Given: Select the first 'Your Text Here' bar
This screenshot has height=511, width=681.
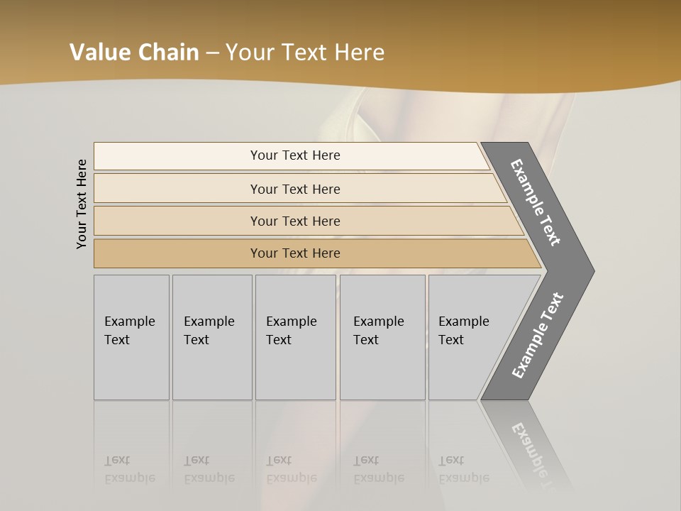Looking at the screenshot, I should pos(295,155).
